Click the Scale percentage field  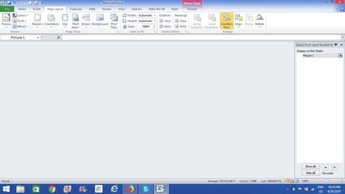click(x=147, y=26)
